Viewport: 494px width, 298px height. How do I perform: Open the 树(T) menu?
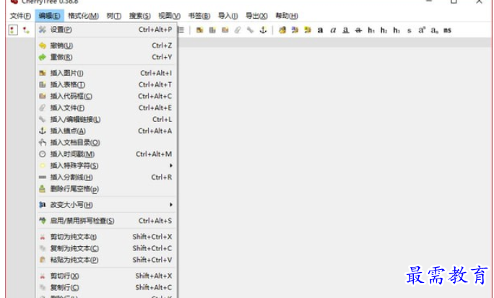[113, 16]
